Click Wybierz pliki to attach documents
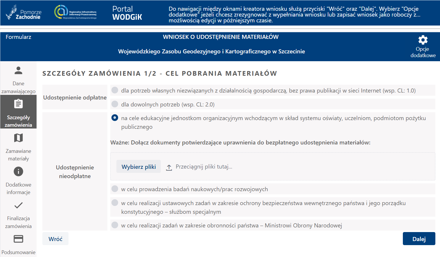Screen dimensions: 440x257 coord(138,166)
